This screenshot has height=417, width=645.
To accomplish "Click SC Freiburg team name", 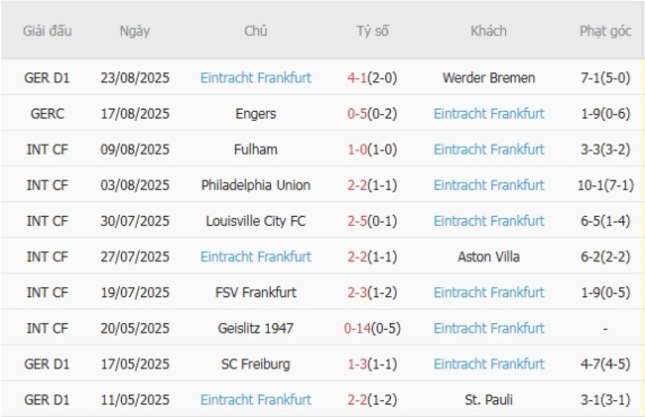I will point(255,364).
